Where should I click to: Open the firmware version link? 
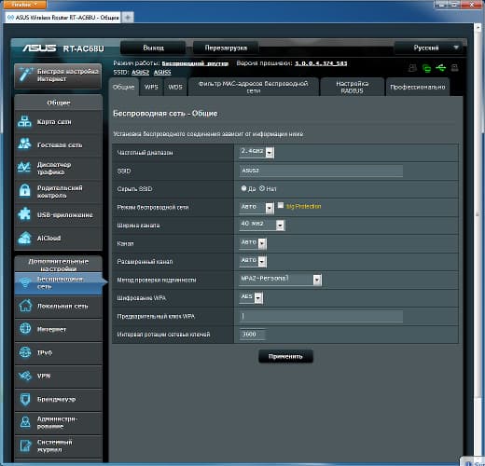pos(321,63)
